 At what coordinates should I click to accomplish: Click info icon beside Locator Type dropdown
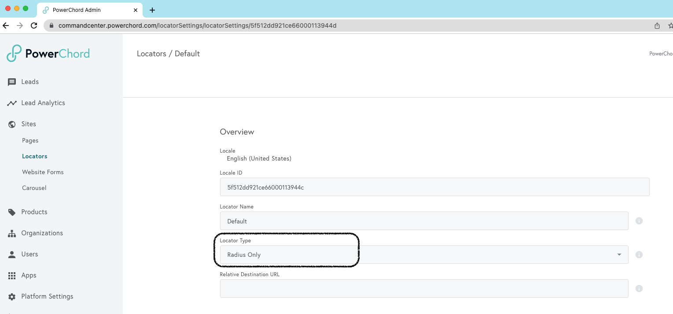(639, 255)
